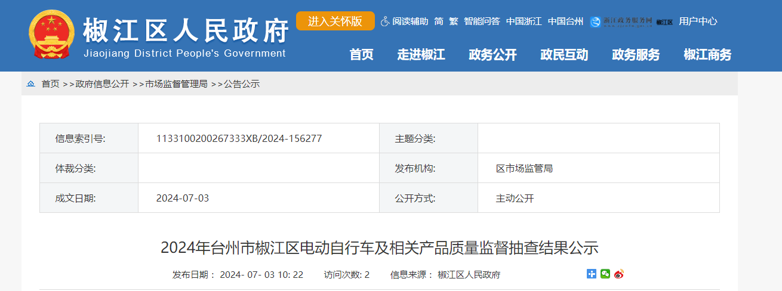782x291 pixels.
Task: Click the small 椒江区 logo in header
Action: [664, 22]
